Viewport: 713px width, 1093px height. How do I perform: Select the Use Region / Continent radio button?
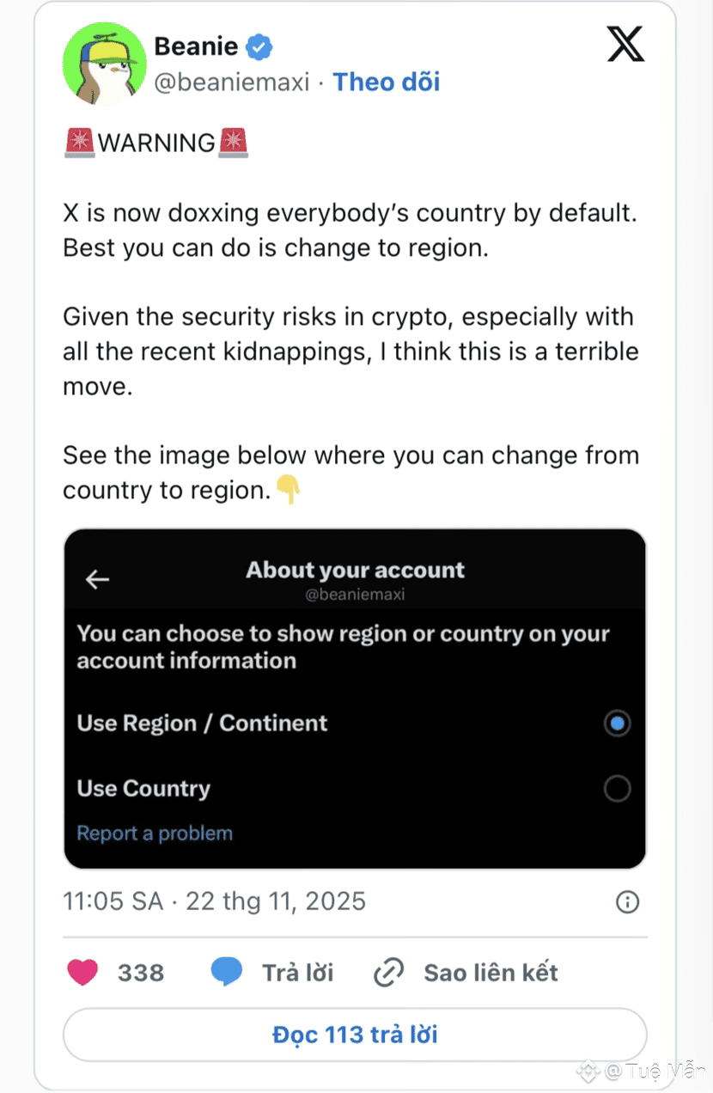tap(617, 724)
